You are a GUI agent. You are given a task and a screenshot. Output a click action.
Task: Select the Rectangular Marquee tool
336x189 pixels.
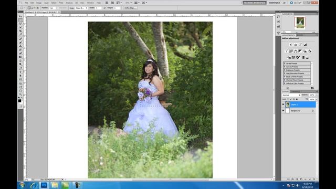pos(20,20)
